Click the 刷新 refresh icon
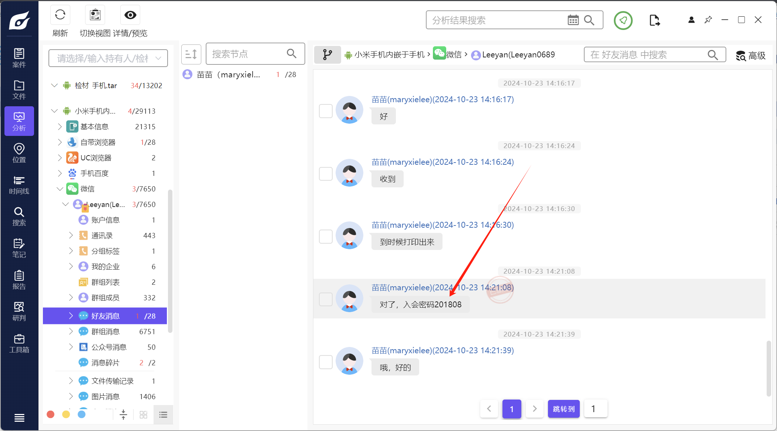Screen dimensions: 777x431 (x=60, y=15)
